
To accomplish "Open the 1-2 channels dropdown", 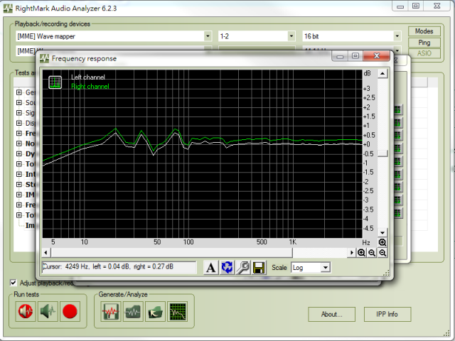I will (x=291, y=36).
